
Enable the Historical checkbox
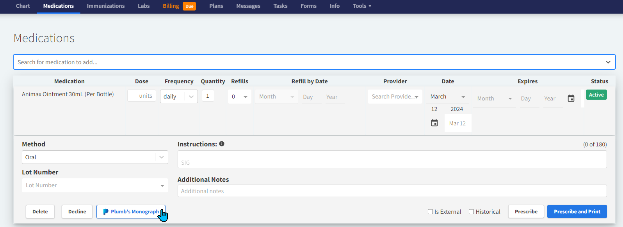click(x=471, y=212)
